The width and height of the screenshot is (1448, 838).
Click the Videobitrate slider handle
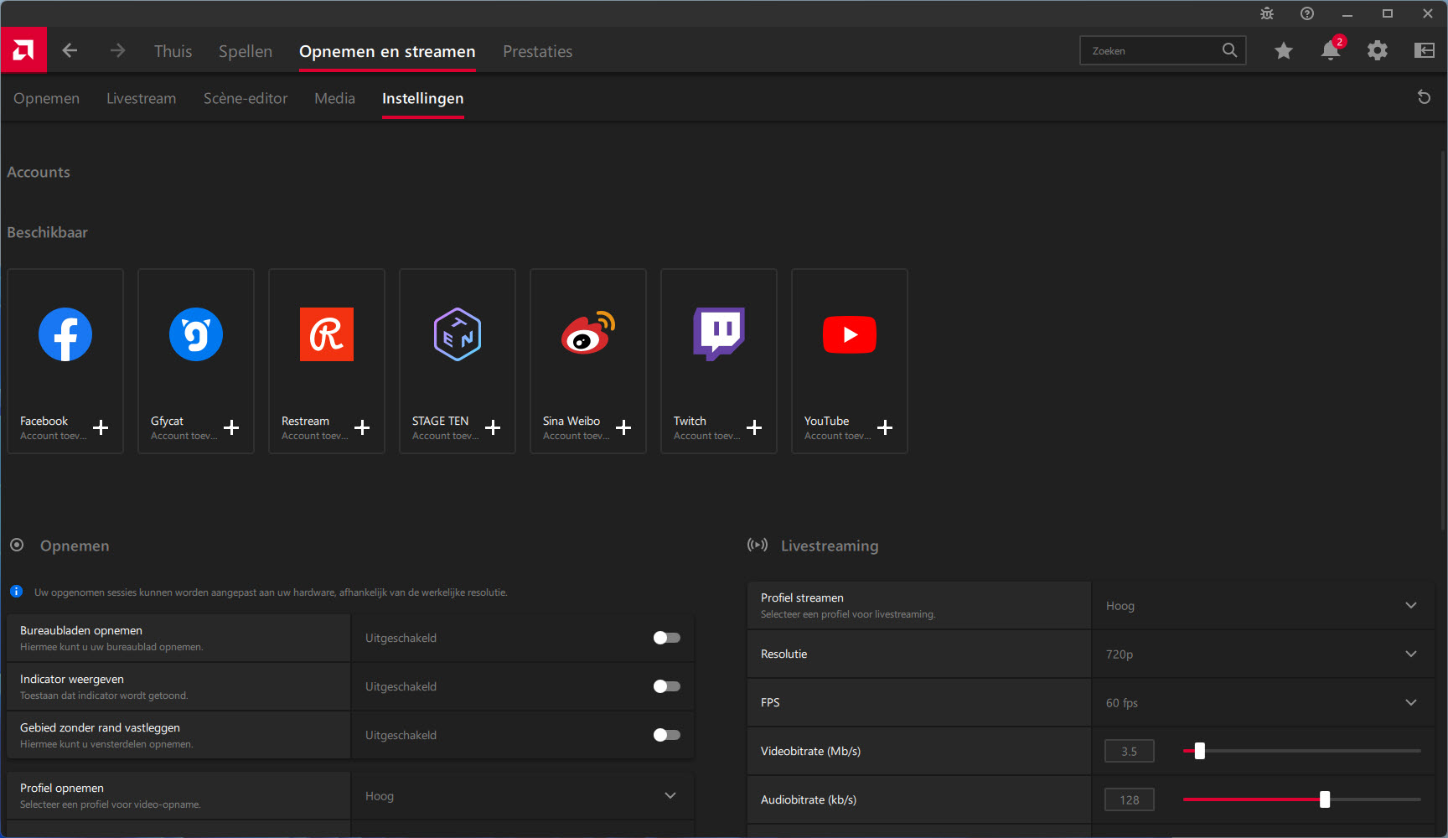click(1199, 751)
